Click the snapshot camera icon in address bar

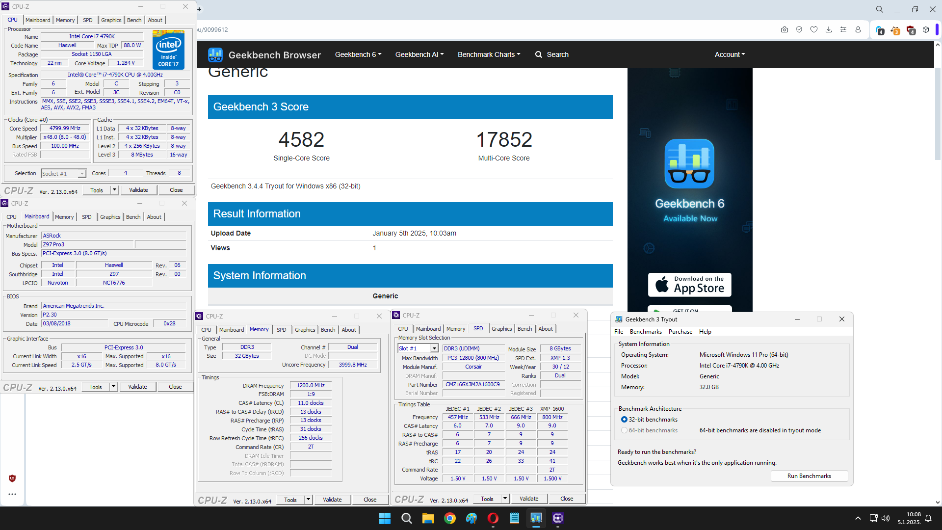pos(785,29)
